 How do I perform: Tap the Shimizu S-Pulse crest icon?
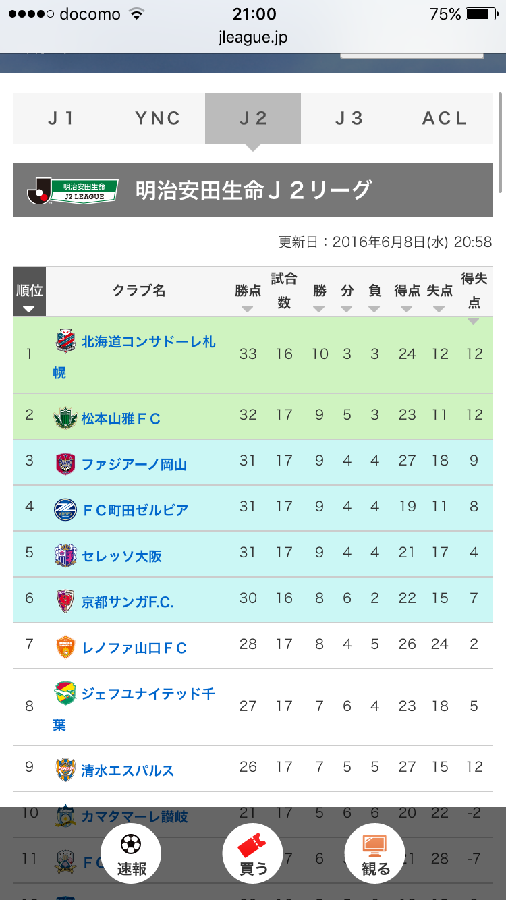click(x=65, y=770)
